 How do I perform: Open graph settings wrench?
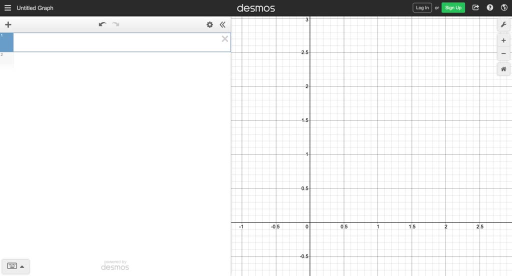(503, 25)
